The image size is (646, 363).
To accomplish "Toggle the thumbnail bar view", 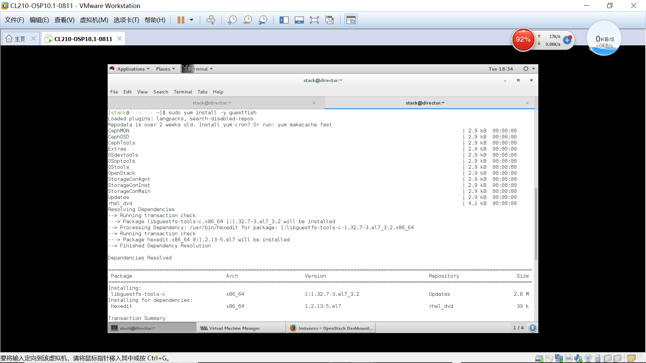I will click(299, 20).
